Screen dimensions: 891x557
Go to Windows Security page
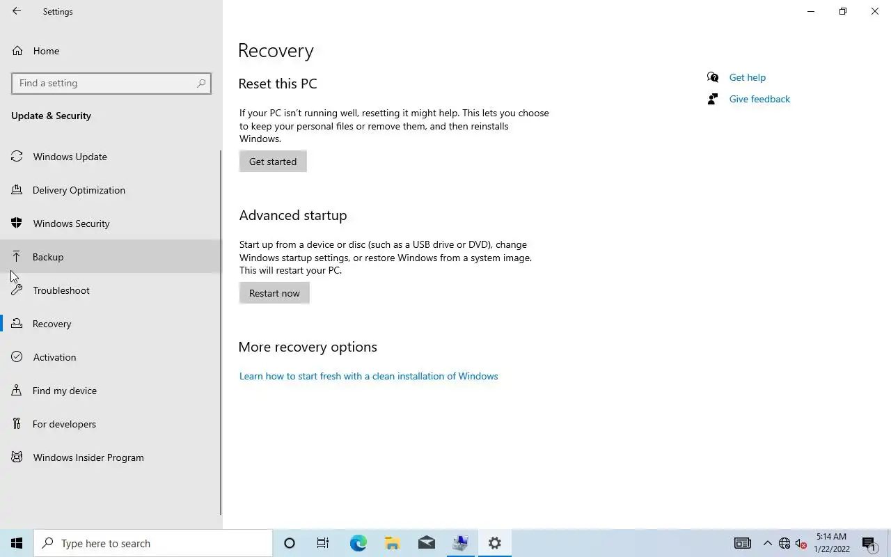click(x=110, y=223)
